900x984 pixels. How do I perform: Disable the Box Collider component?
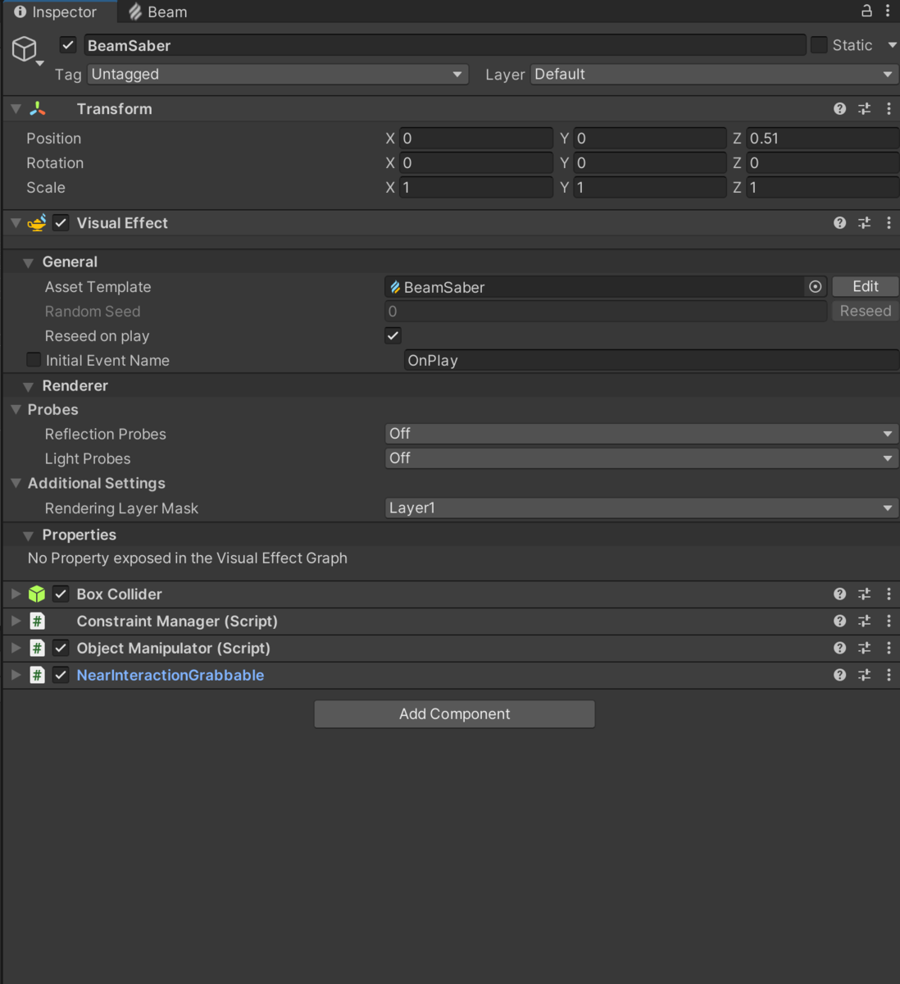(x=61, y=594)
